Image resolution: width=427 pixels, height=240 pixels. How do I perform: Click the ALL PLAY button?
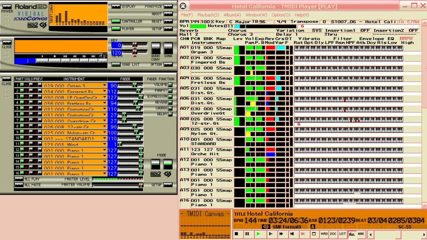click(19, 179)
